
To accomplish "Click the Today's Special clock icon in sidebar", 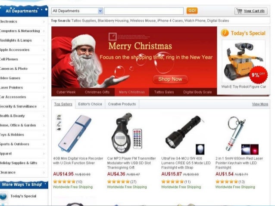I will coord(3,196).
